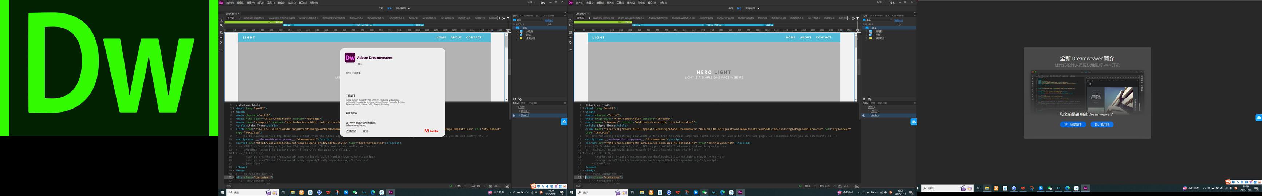Click the Windows Start button under the About-dialog window
The height and width of the screenshot is (196, 1262).
point(222,192)
